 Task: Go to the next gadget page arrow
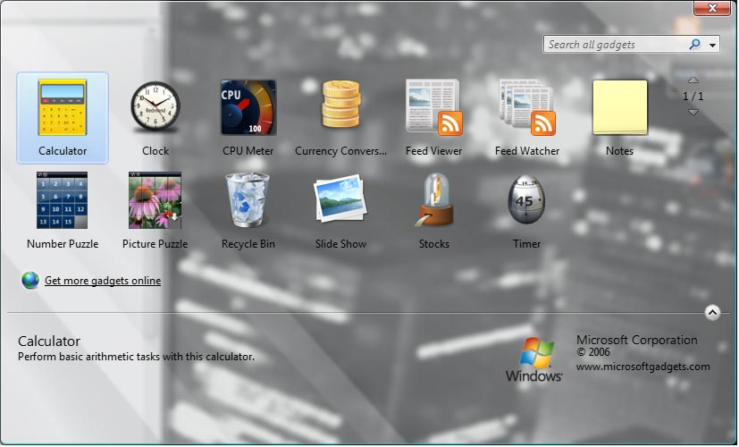(x=693, y=113)
